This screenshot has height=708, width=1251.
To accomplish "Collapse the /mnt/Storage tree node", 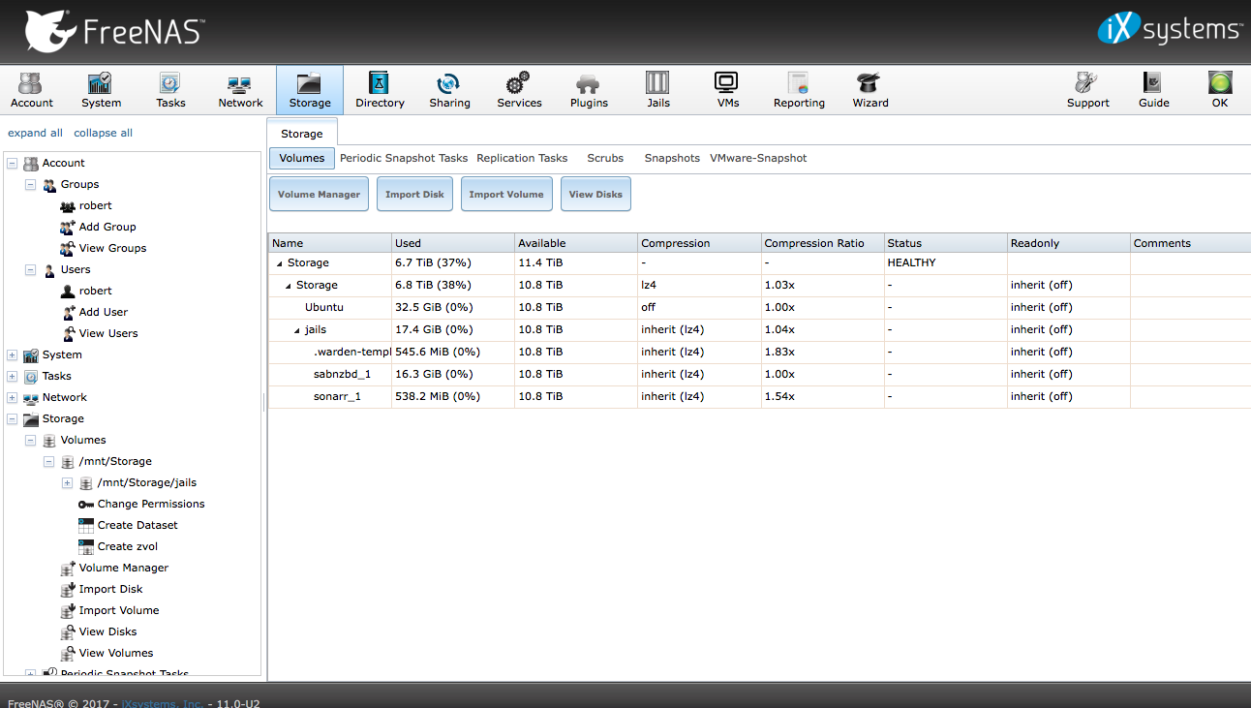I will (48, 461).
